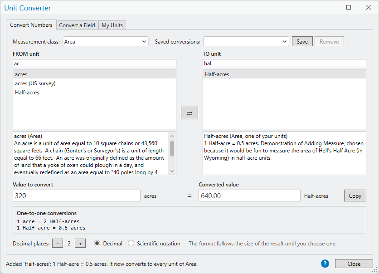Click the Converted value field
Image resolution: width=379 pixels, height=274 pixels.
pos(249,196)
